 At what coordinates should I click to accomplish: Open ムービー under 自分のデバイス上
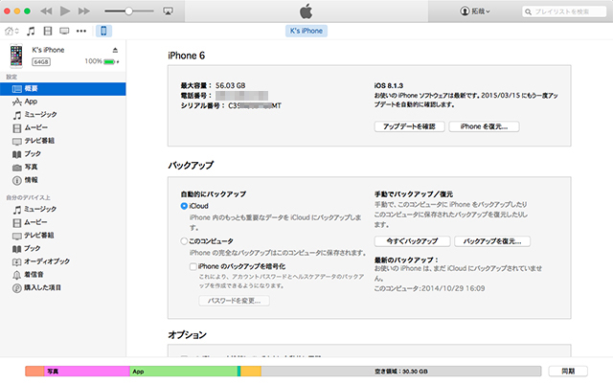click(63, 222)
